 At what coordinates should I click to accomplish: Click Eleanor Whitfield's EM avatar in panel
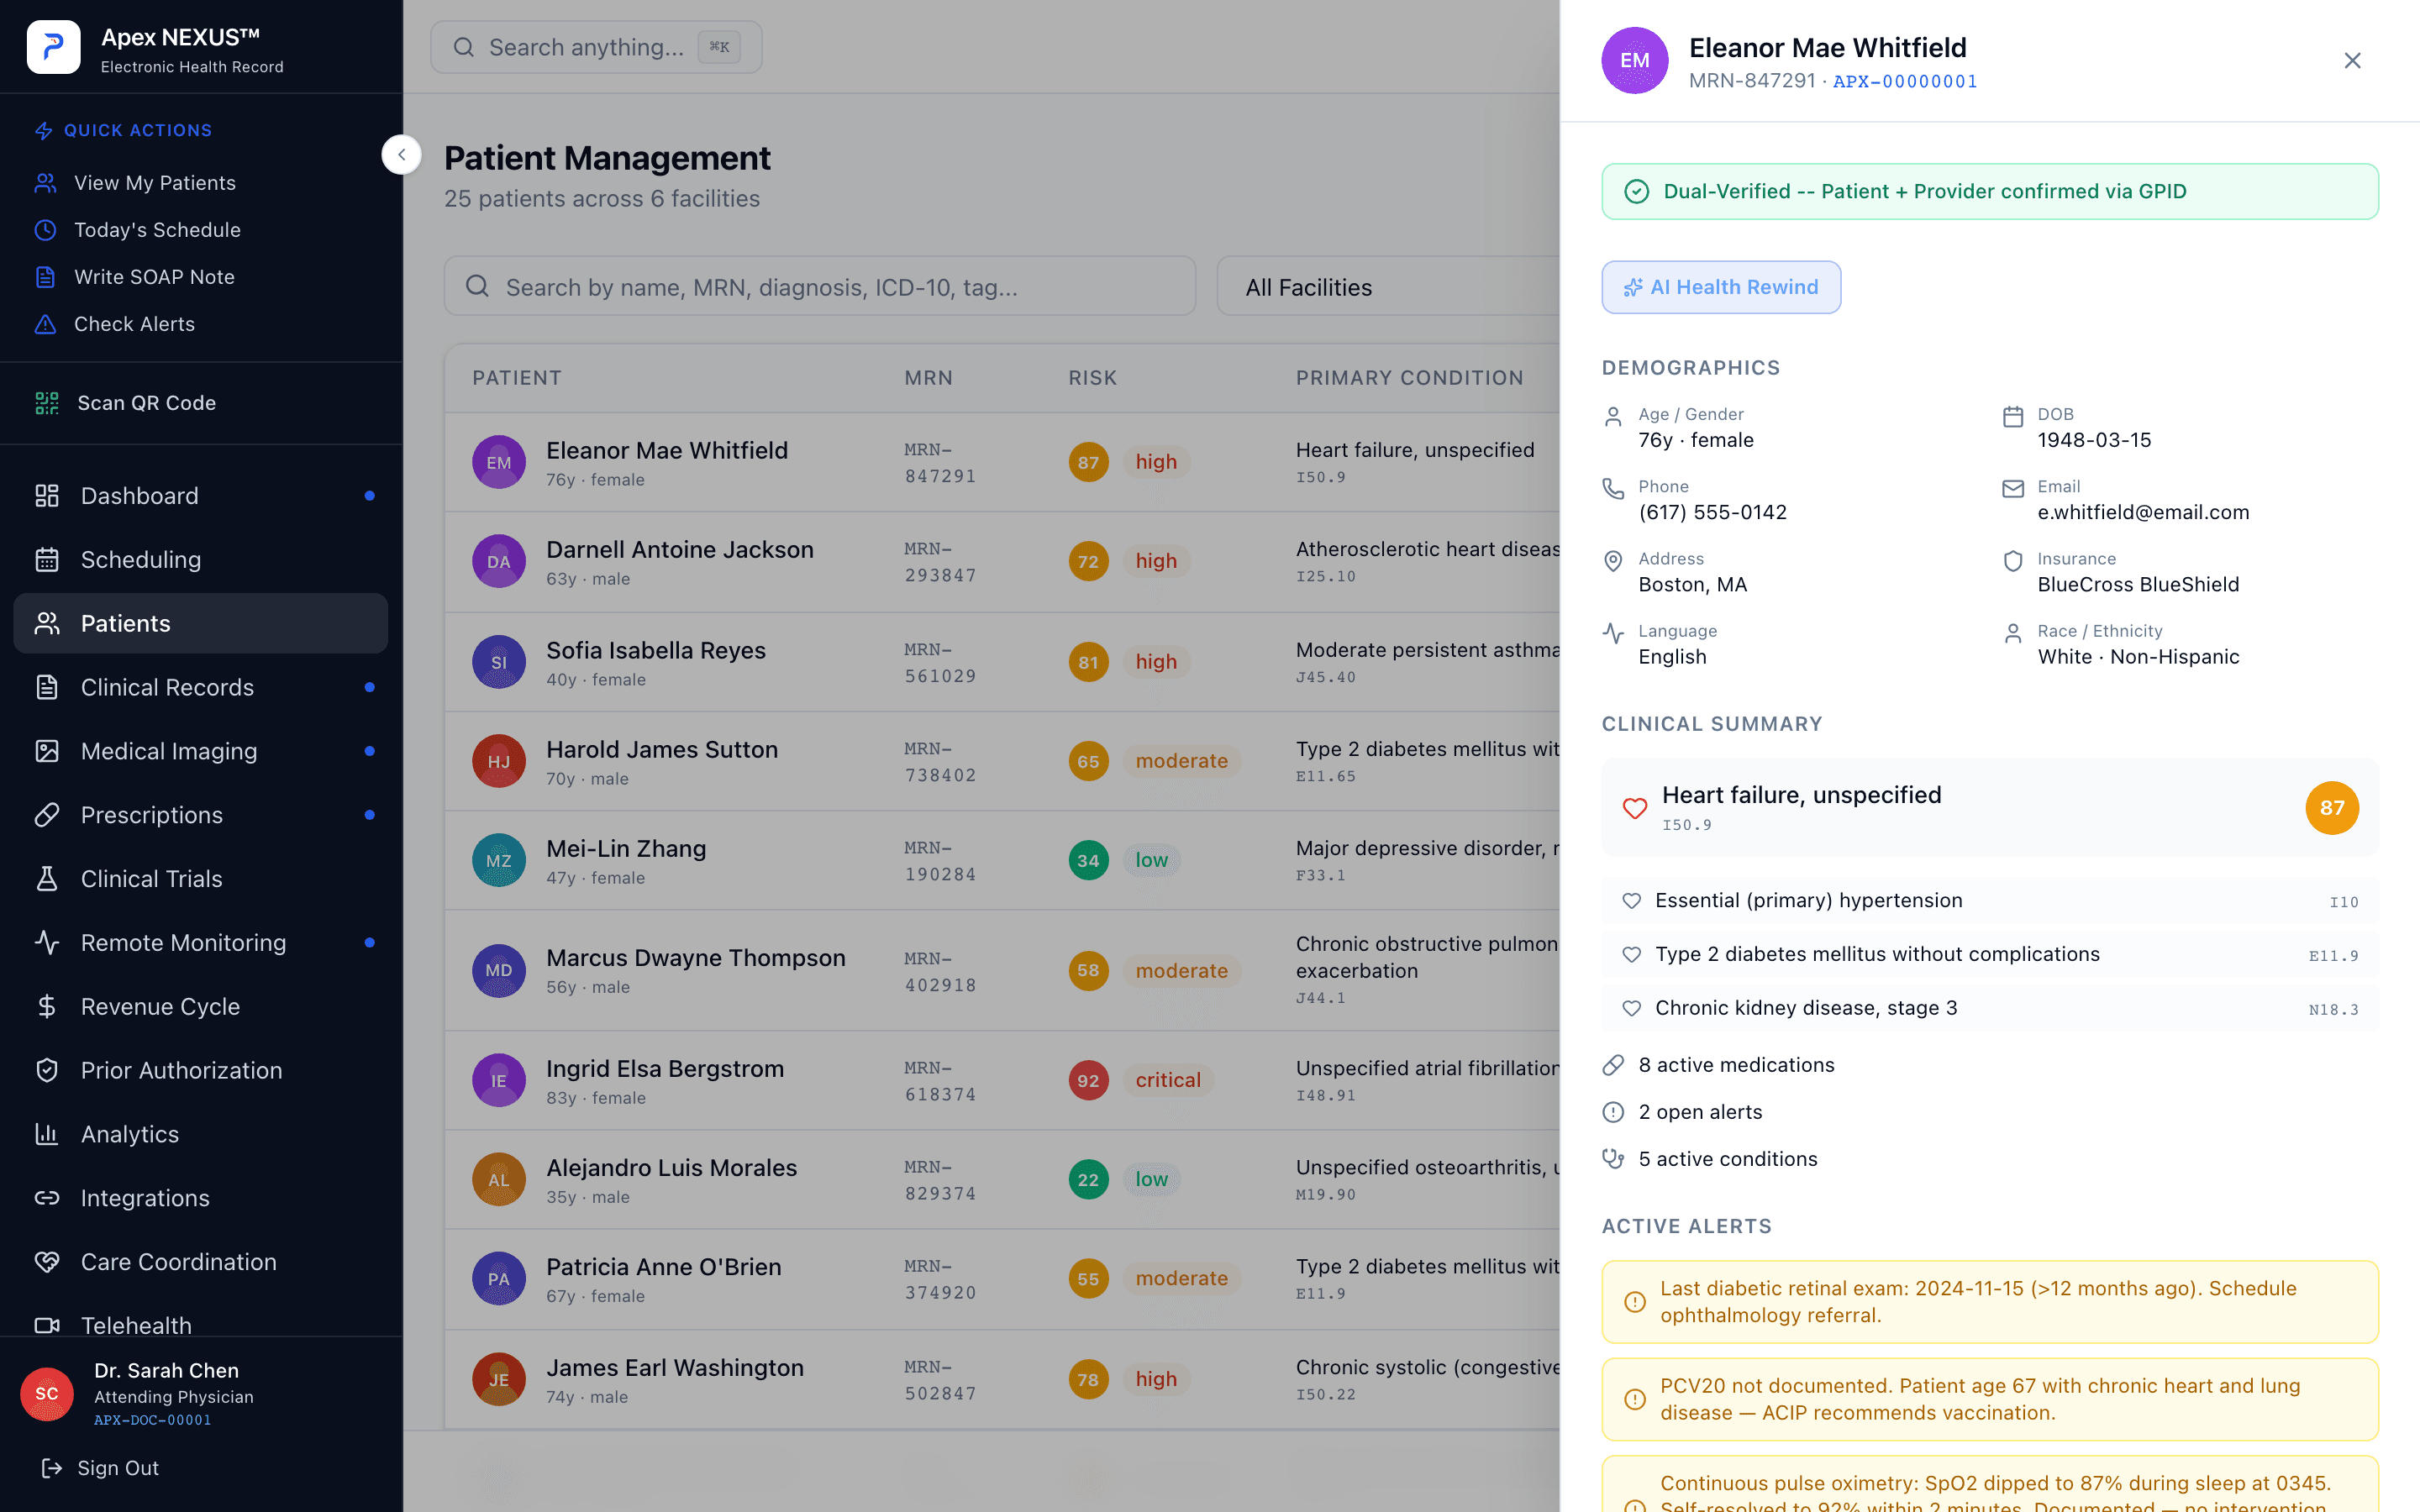tap(1634, 60)
